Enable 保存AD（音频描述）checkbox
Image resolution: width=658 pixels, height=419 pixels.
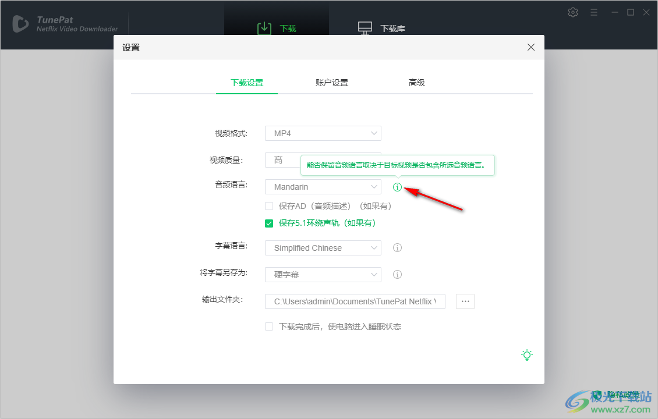click(x=268, y=205)
